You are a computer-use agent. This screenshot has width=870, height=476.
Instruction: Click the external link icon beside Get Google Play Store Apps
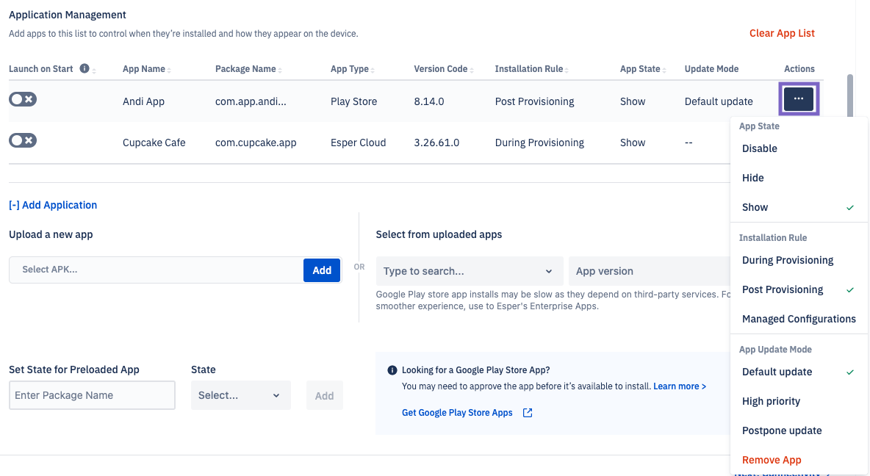click(x=528, y=413)
